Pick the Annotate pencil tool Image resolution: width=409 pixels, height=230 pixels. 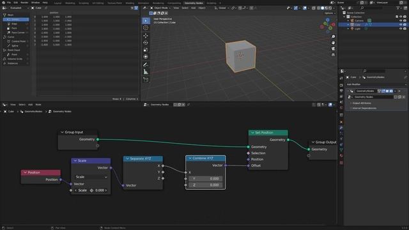tap(146, 65)
